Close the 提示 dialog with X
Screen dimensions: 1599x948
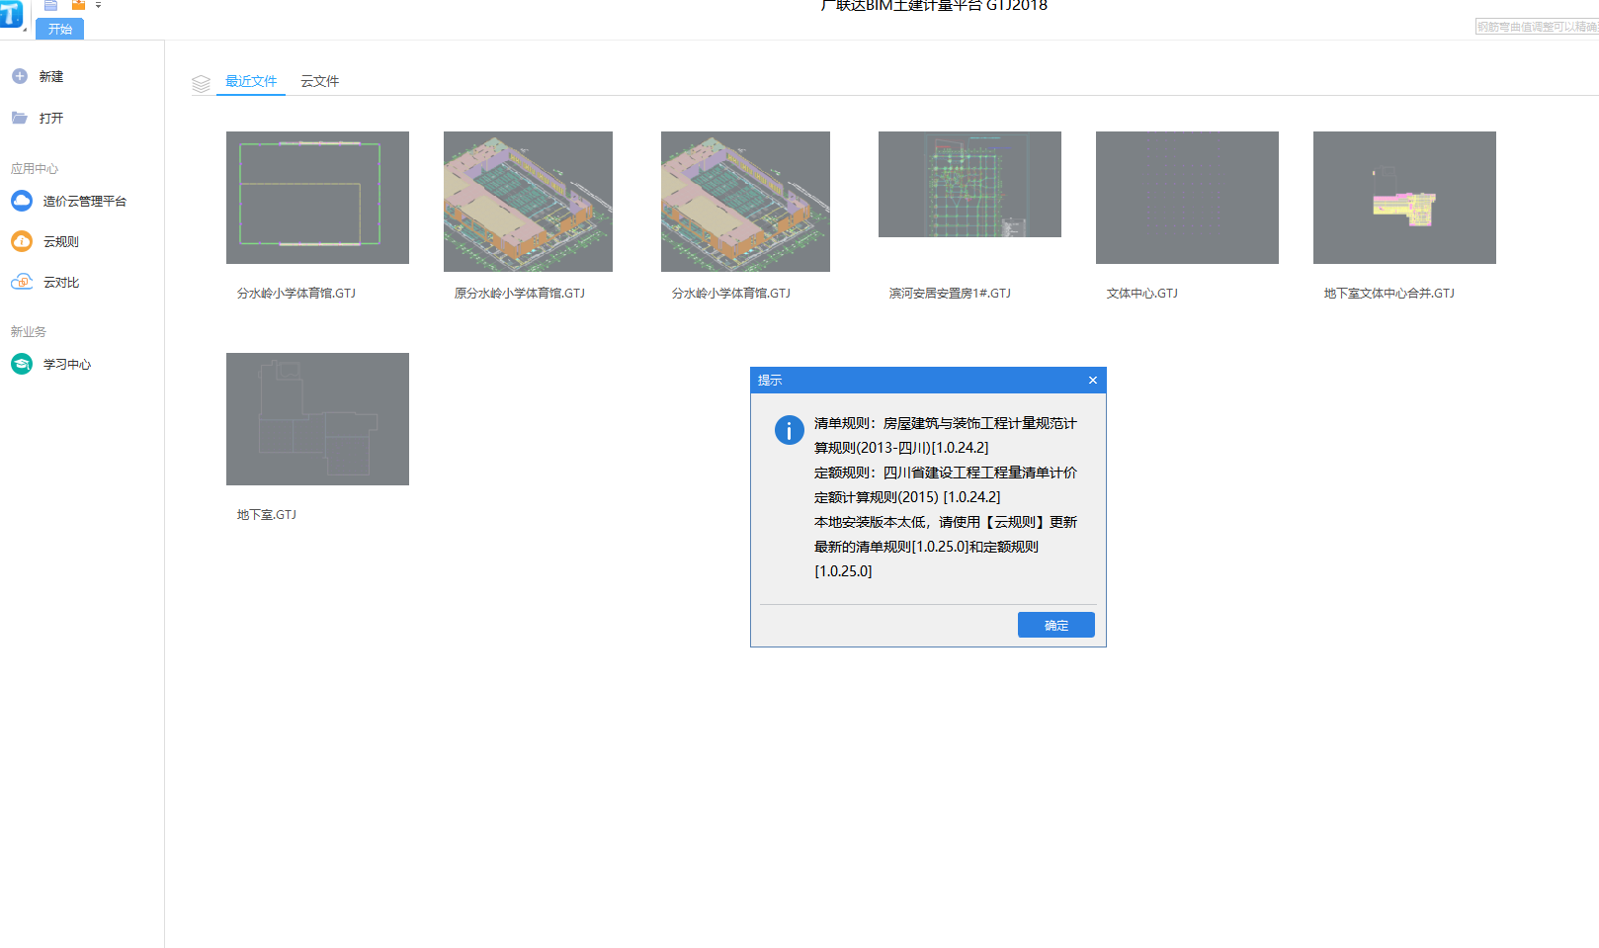pyautogui.click(x=1093, y=380)
